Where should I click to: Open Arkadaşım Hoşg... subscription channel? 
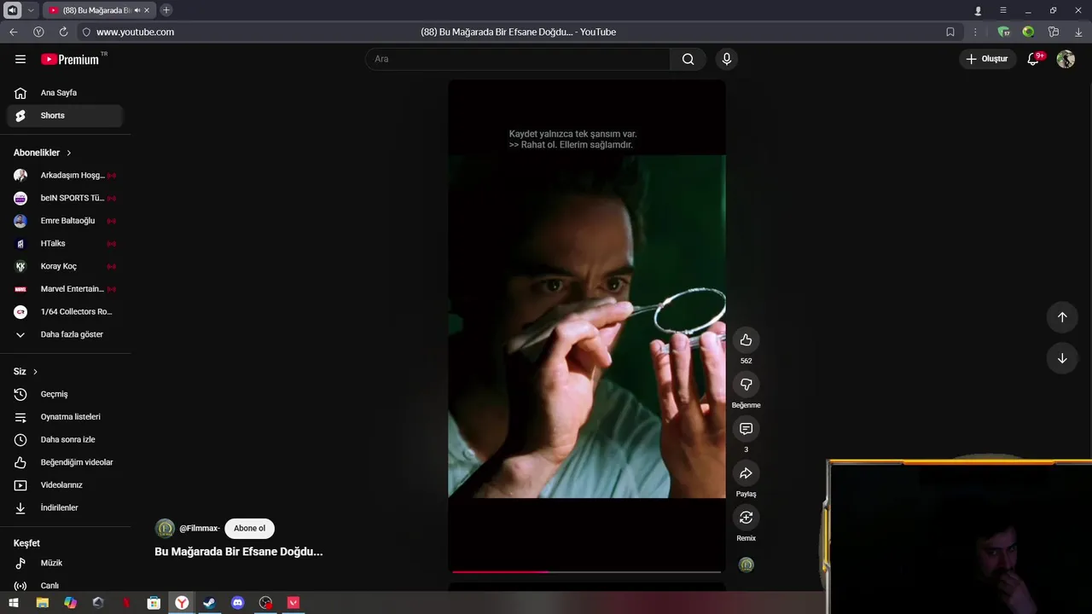pyautogui.click(x=65, y=176)
